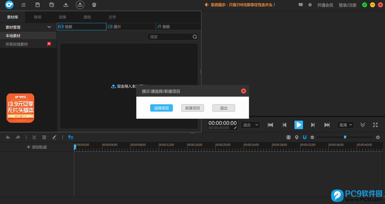Add a location marker pin on timeline
Viewport: 385px width, 204px height.
tap(296, 137)
